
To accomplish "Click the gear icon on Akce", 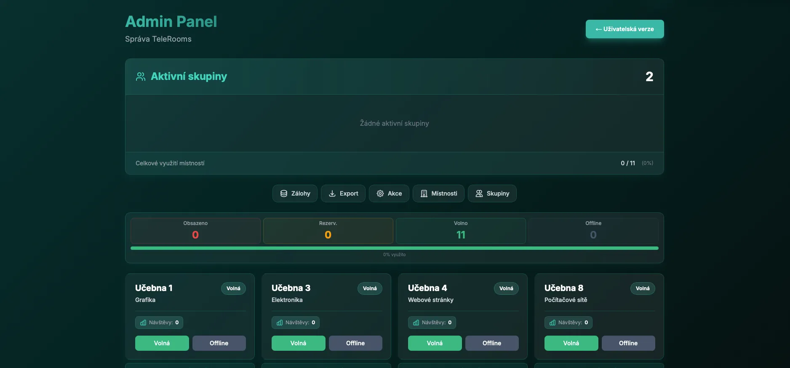I will (380, 193).
